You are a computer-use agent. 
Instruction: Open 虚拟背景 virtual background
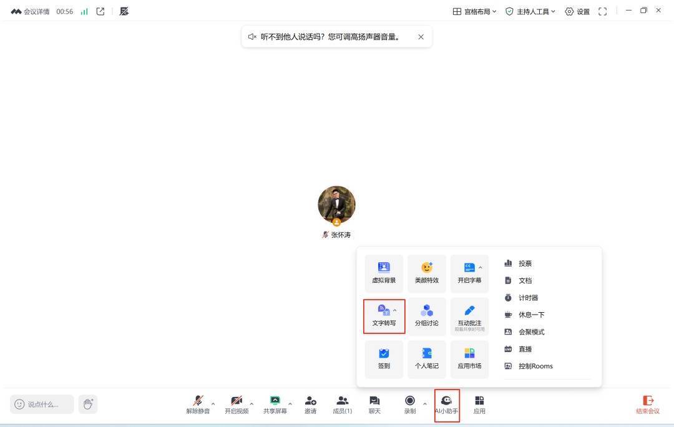[384, 273]
